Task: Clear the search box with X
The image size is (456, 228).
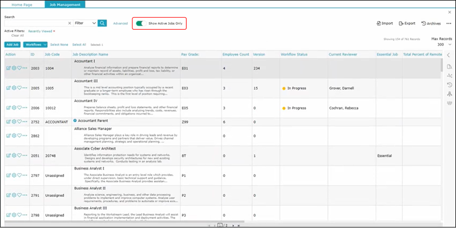Action: pyautogui.click(x=69, y=23)
